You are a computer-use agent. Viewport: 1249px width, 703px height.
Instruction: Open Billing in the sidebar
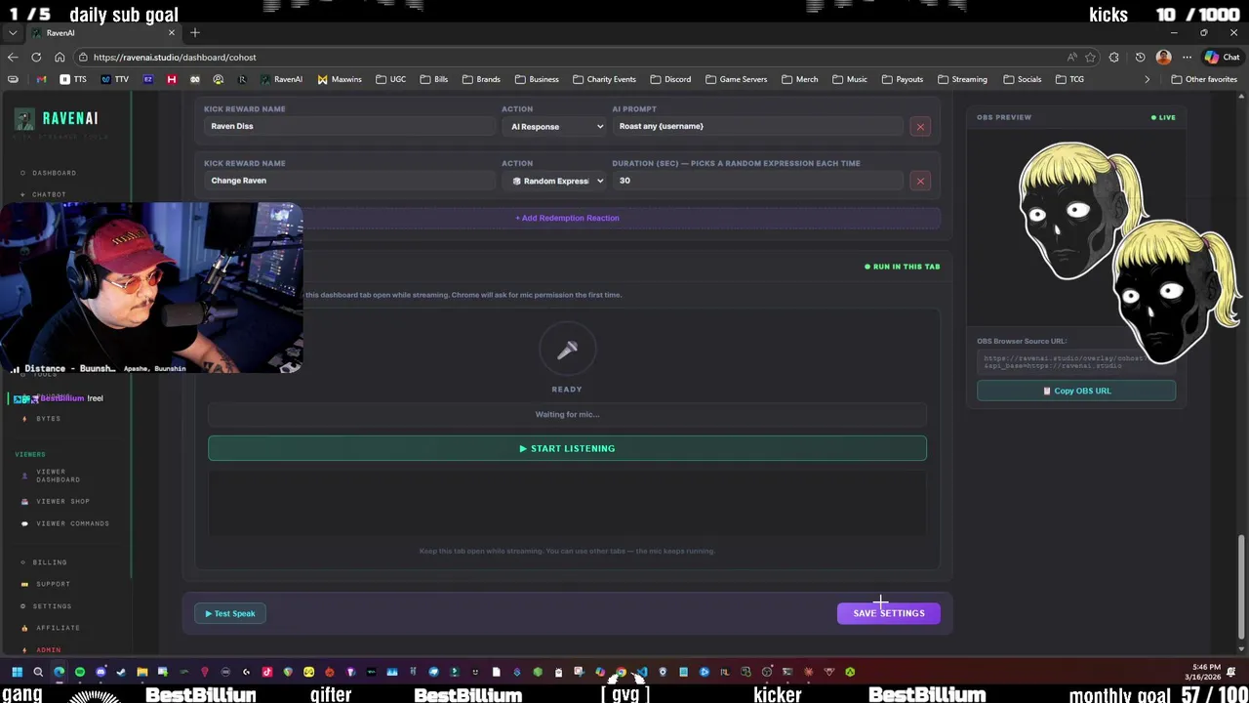pyautogui.click(x=49, y=562)
